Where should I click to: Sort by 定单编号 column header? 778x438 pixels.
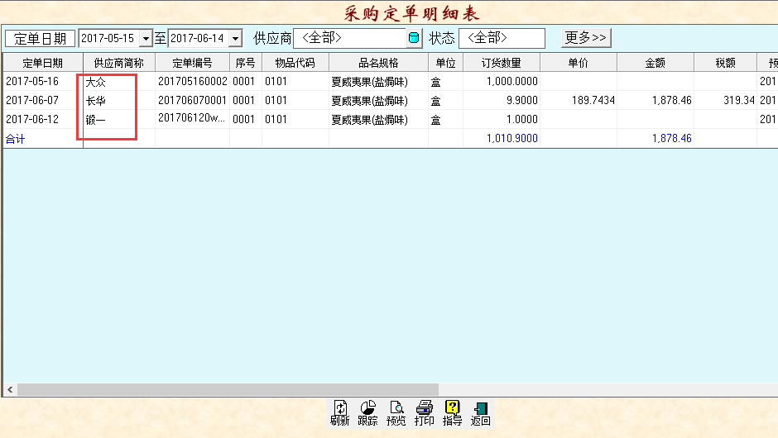click(193, 63)
